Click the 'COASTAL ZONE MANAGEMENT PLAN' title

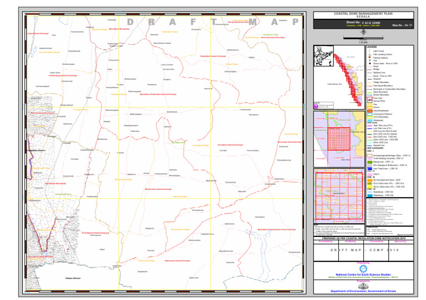click(x=363, y=13)
